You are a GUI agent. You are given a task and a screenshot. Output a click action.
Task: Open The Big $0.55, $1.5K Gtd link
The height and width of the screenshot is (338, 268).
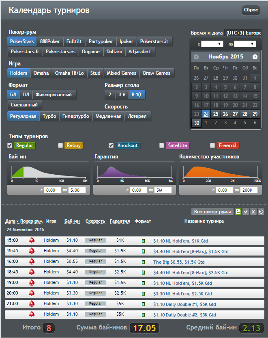pos(179,262)
